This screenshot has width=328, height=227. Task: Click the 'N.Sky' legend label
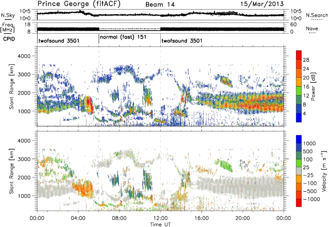(8, 15)
